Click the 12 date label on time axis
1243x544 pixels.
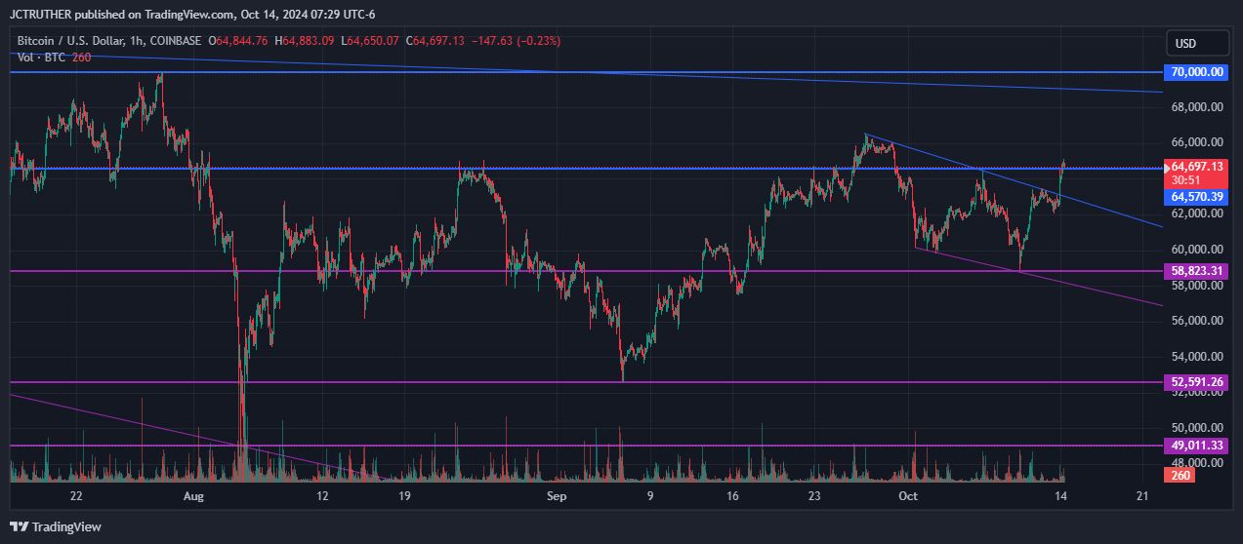point(323,496)
